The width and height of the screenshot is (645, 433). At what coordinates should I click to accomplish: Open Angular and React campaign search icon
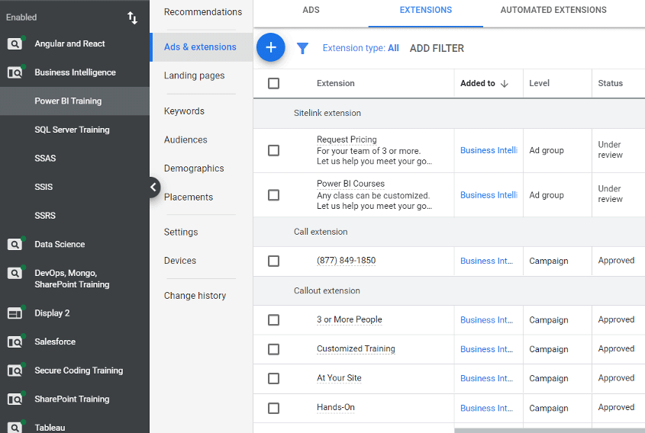15,43
